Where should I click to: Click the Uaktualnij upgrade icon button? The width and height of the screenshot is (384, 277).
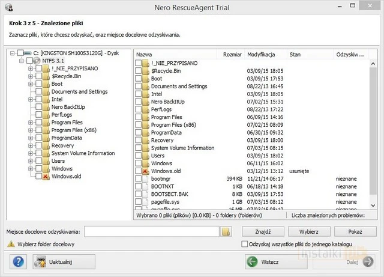coord(41,262)
